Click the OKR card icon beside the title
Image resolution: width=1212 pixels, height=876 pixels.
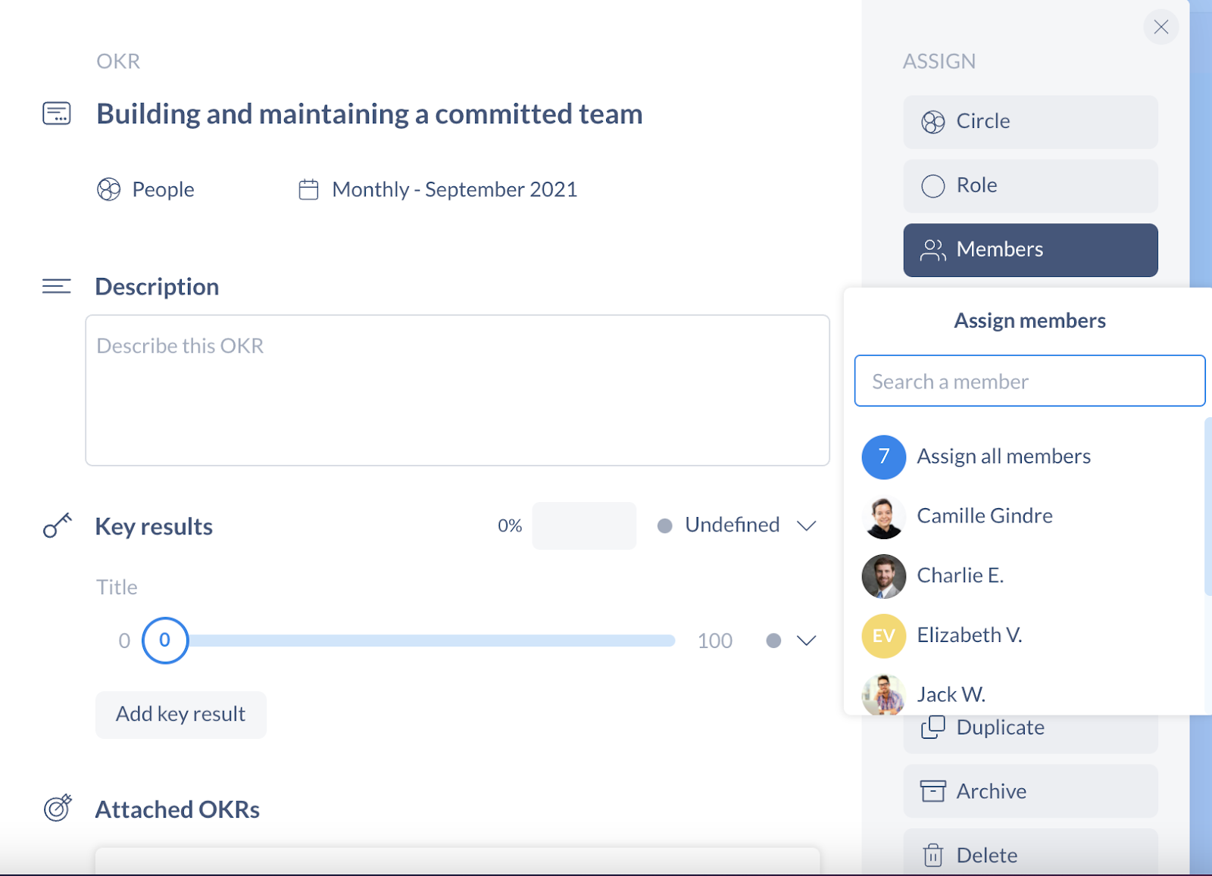coord(57,114)
